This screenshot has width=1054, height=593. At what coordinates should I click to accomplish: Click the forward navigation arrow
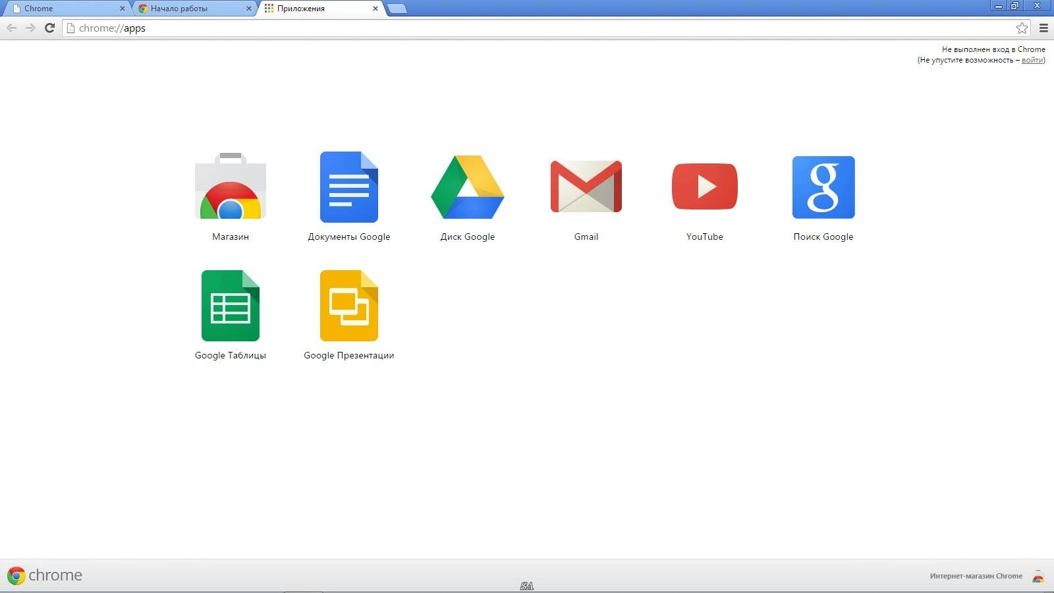[30, 28]
